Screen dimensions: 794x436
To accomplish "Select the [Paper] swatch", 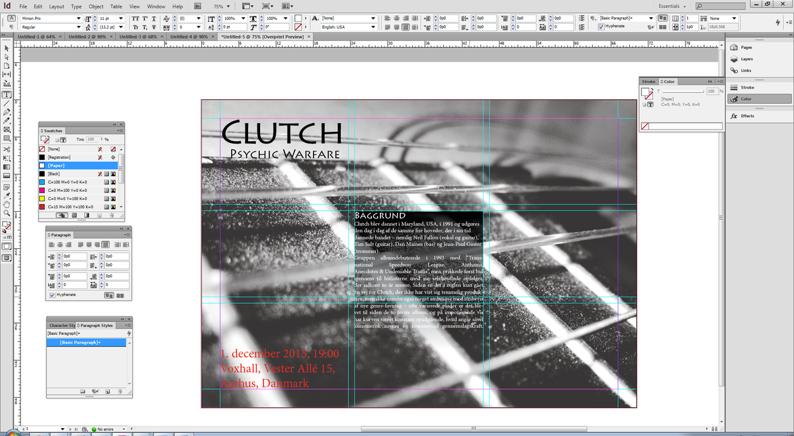I will coord(78,165).
